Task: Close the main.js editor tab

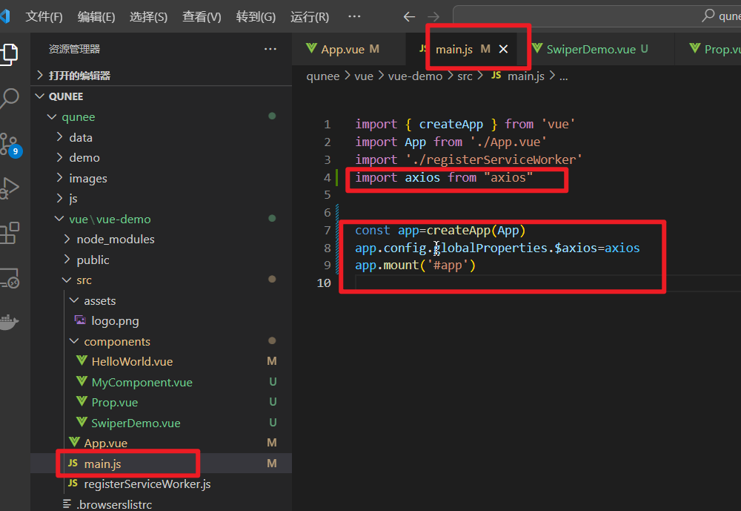Action: click(503, 49)
